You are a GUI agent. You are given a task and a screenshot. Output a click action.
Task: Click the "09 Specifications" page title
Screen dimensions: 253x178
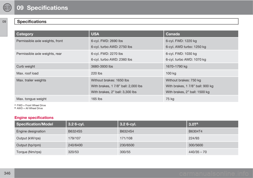[x=42, y=8]
